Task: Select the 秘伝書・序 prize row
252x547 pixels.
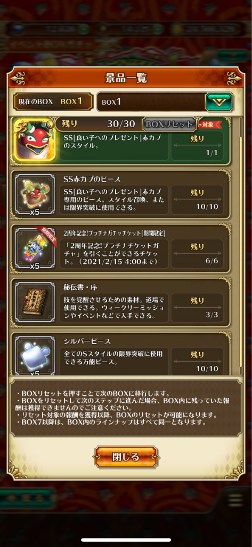Action: pyautogui.click(x=120, y=302)
